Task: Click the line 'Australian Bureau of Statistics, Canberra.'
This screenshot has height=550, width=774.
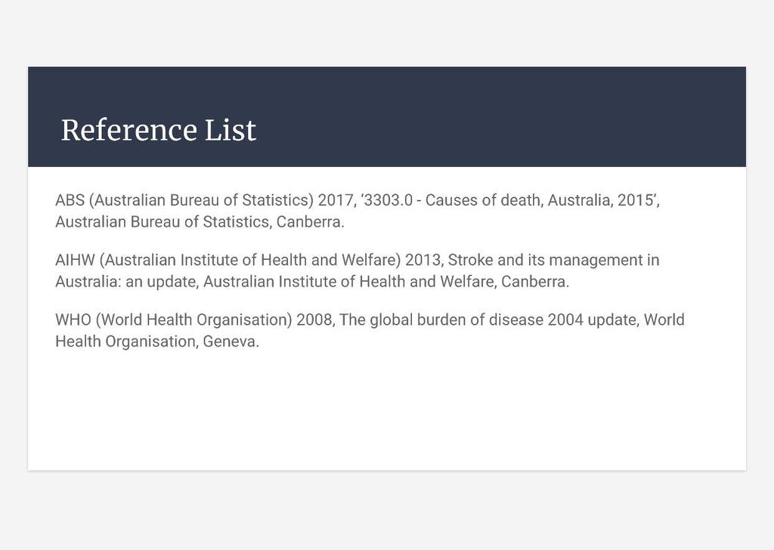Action: click(200, 222)
